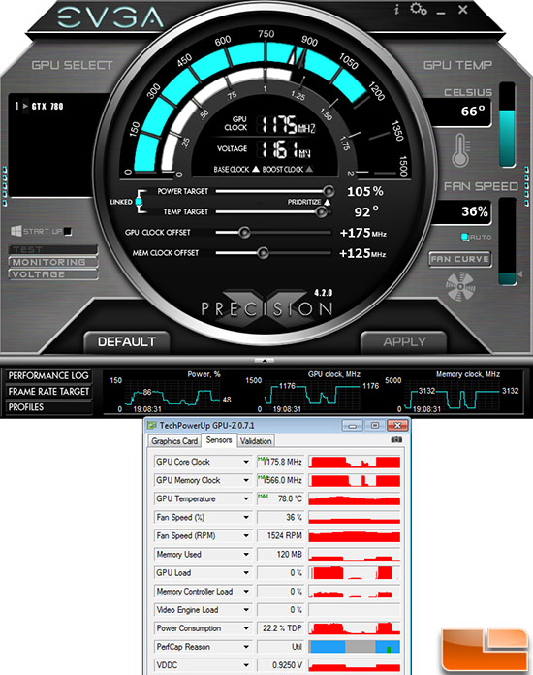
Task: Open the Fan Curve button
Action: pos(460,259)
